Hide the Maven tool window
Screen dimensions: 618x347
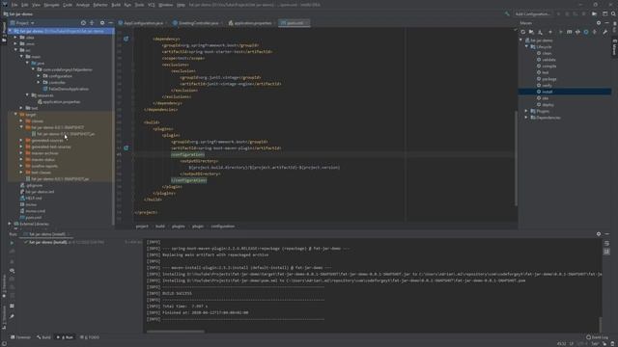[x=607, y=23]
